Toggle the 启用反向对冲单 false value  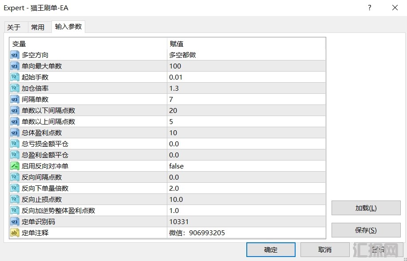click(176, 166)
